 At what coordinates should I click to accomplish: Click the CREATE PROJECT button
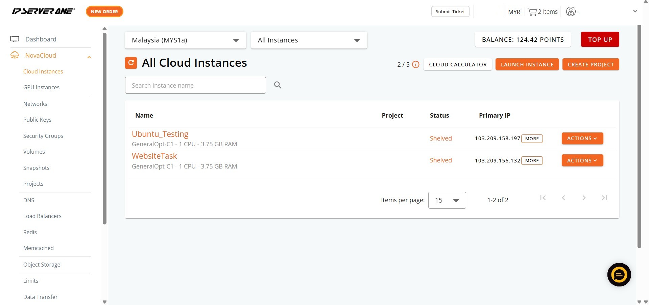[x=591, y=64]
